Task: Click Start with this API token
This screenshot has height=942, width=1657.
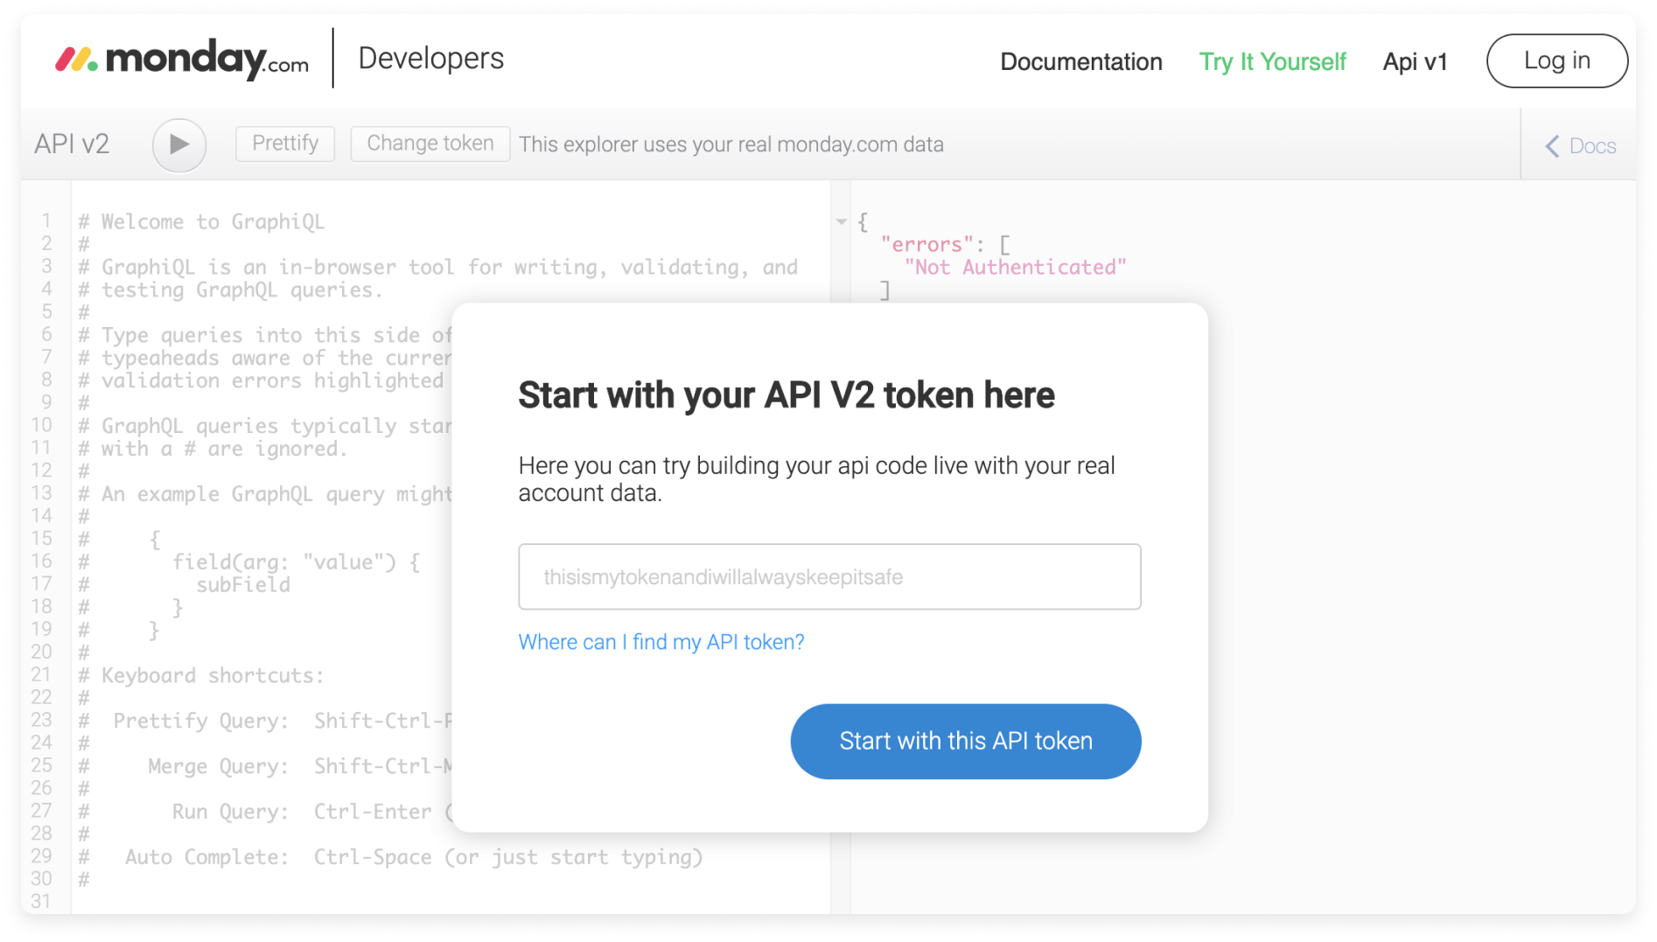Action: point(965,741)
